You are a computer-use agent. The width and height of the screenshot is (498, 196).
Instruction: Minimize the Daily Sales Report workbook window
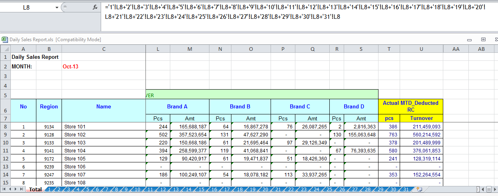click(470, 40)
